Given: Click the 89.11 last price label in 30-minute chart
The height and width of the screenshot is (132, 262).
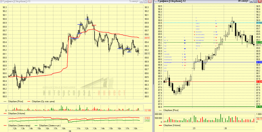Looking at the screenshot, I should [259, 45].
